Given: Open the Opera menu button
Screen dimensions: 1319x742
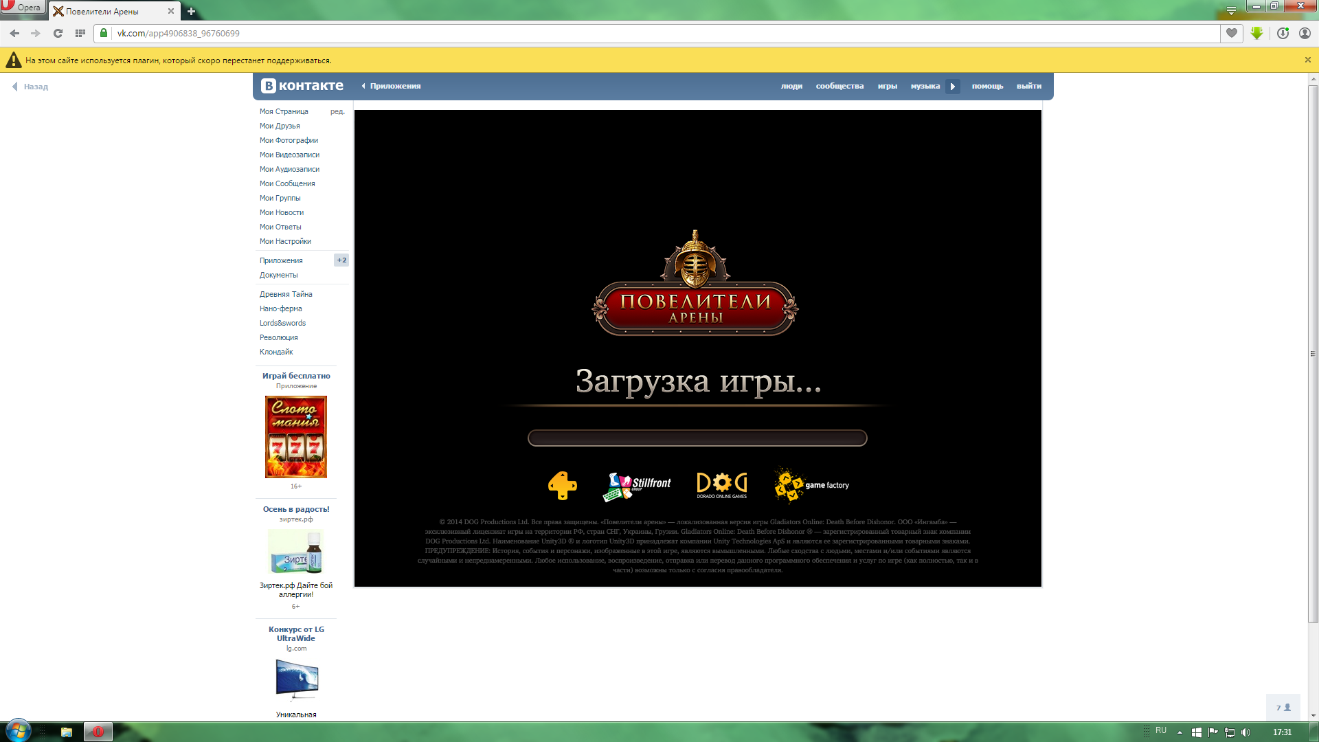Looking at the screenshot, I should pyautogui.click(x=22, y=8).
